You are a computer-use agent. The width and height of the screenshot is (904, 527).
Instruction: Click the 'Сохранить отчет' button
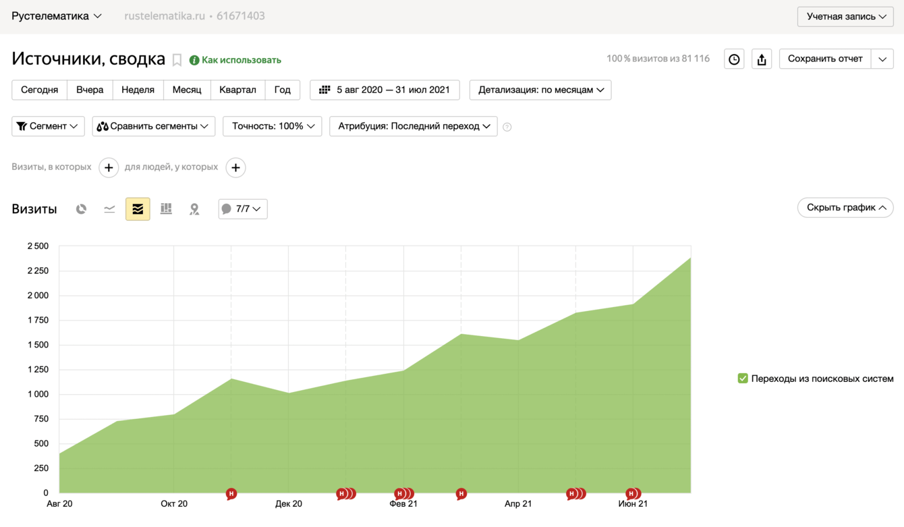[824, 59]
